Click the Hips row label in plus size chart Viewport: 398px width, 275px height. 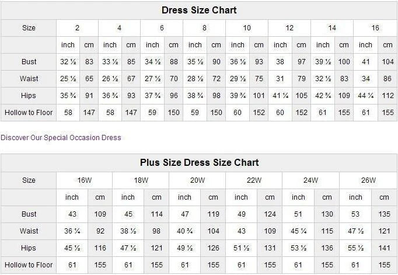pyautogui.click(x=29, y=248)
